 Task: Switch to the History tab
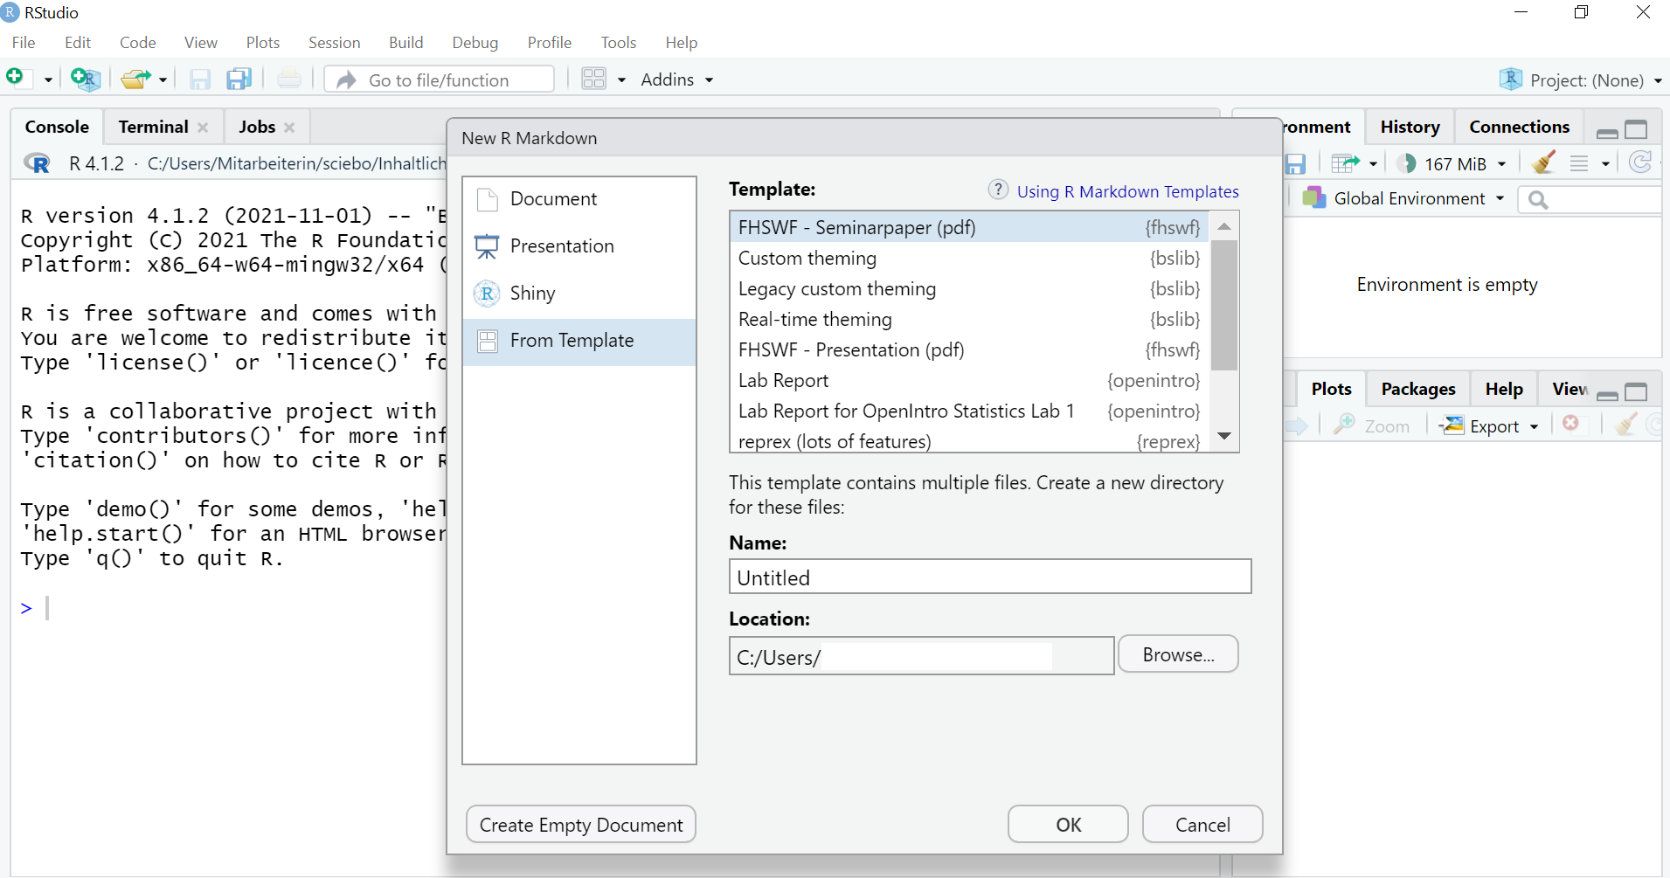[1410, 127]
